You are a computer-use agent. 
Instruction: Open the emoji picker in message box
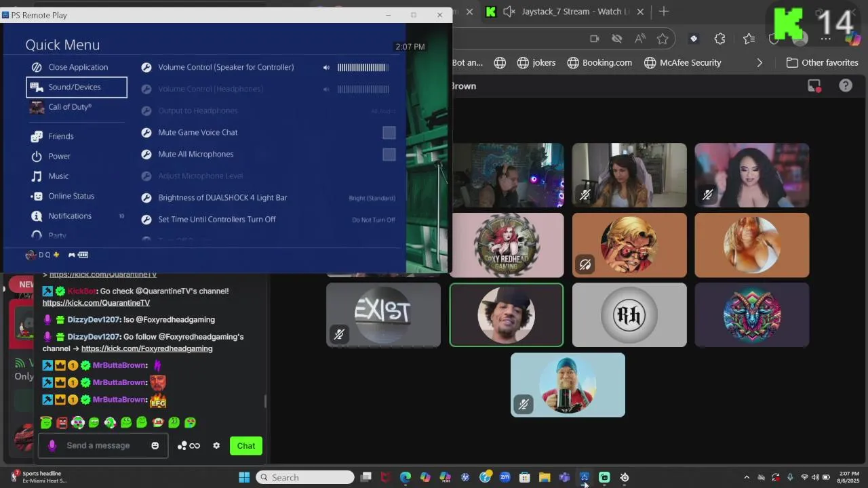pyautogui.click(x=155, y=445)
